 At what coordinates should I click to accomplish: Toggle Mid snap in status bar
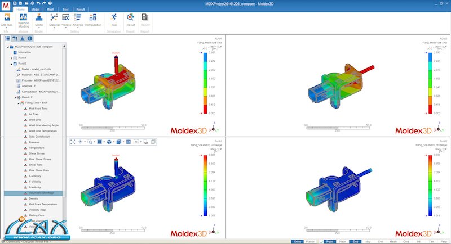[368, 242]
